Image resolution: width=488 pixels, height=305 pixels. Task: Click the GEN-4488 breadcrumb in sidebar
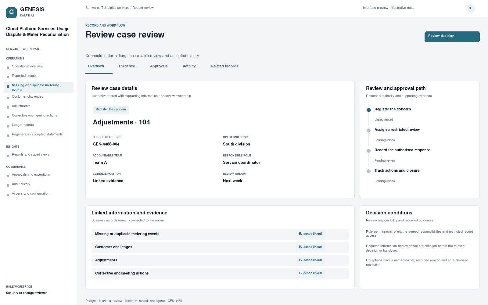(x=13, y=49)
